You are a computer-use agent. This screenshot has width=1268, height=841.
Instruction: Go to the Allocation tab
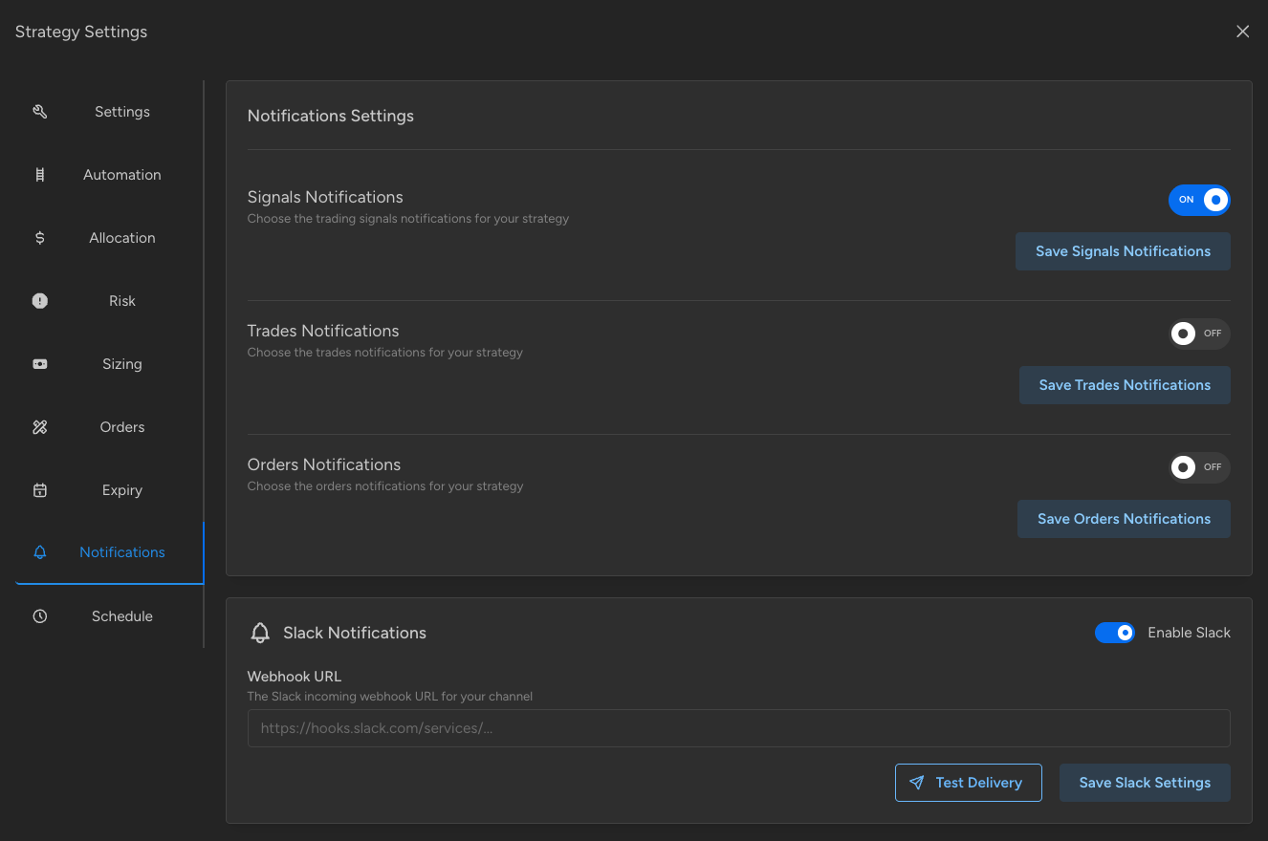pos(110,238)
